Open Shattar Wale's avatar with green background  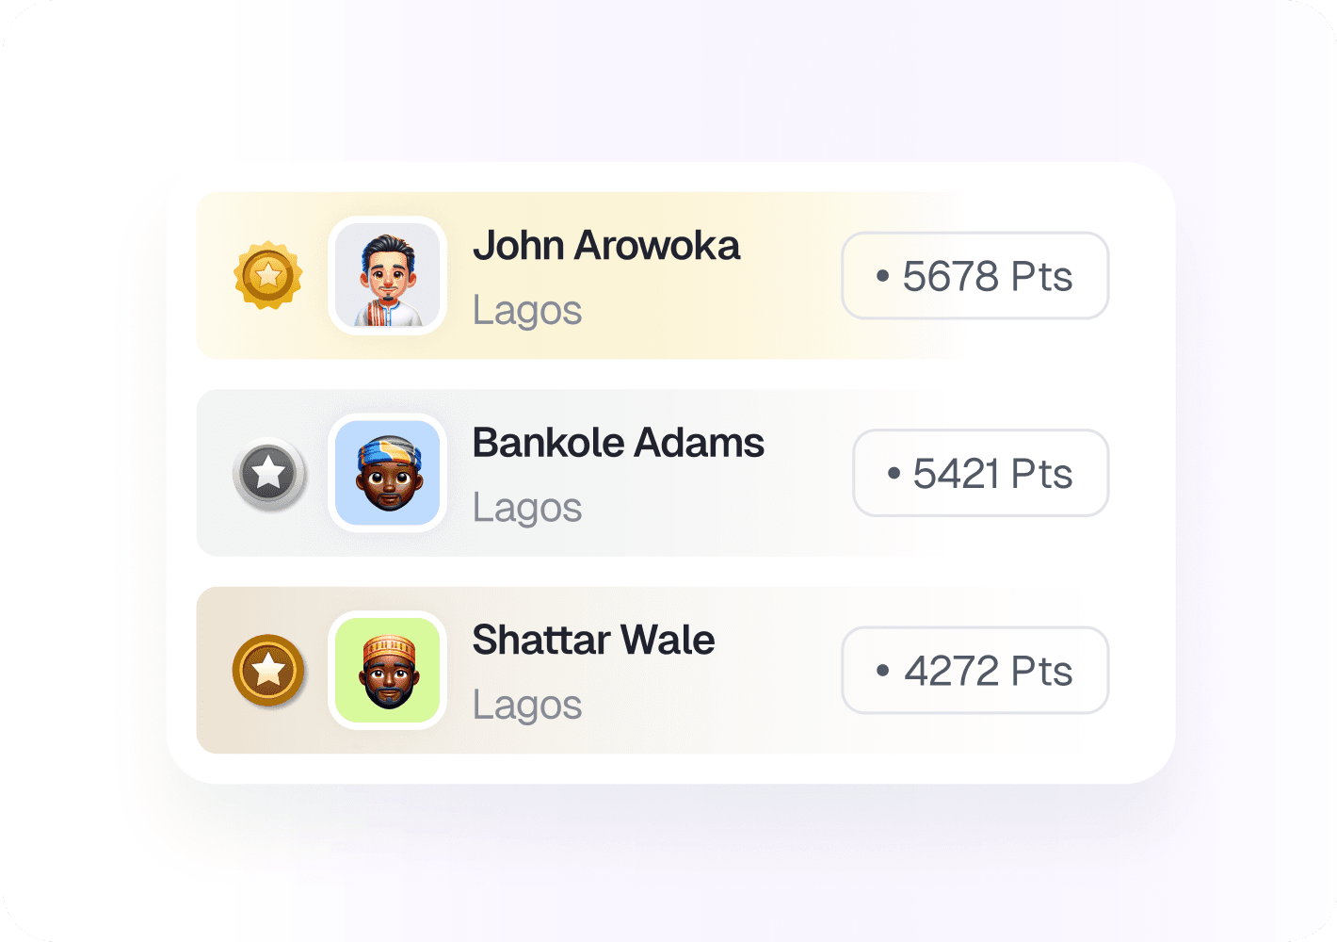point(387,671)
